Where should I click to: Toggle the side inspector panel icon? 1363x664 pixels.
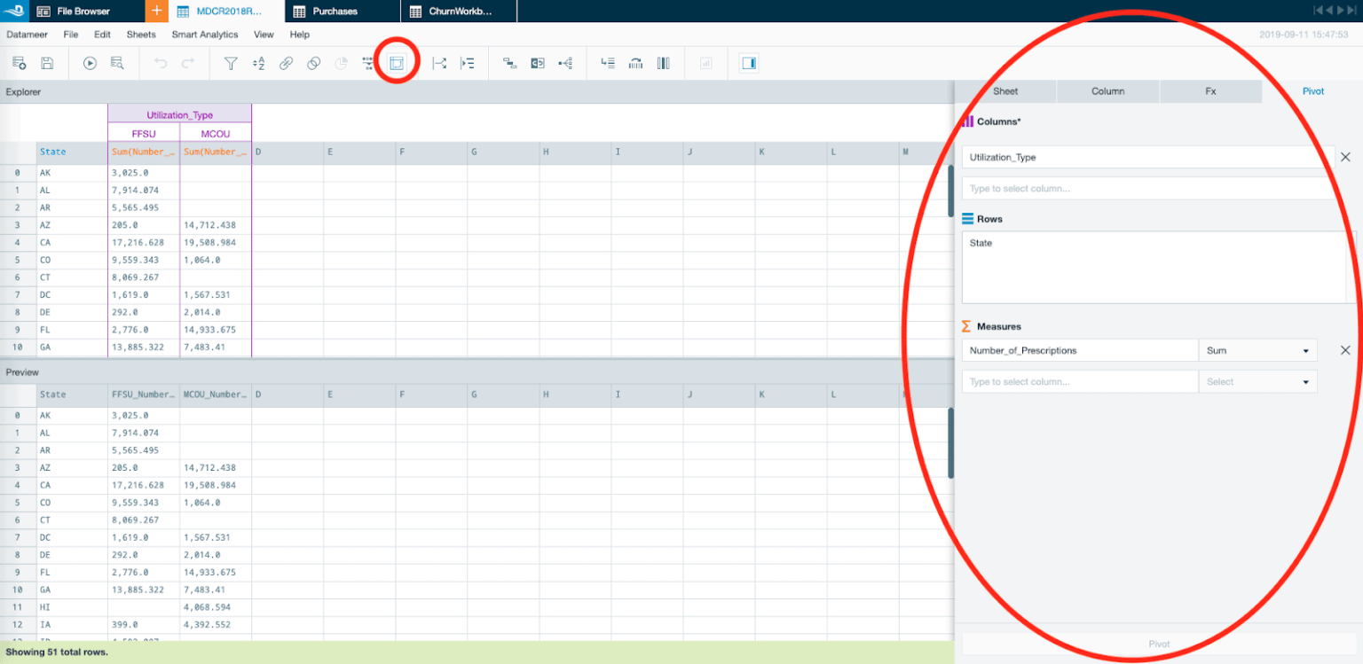click(x=748, y=63)
